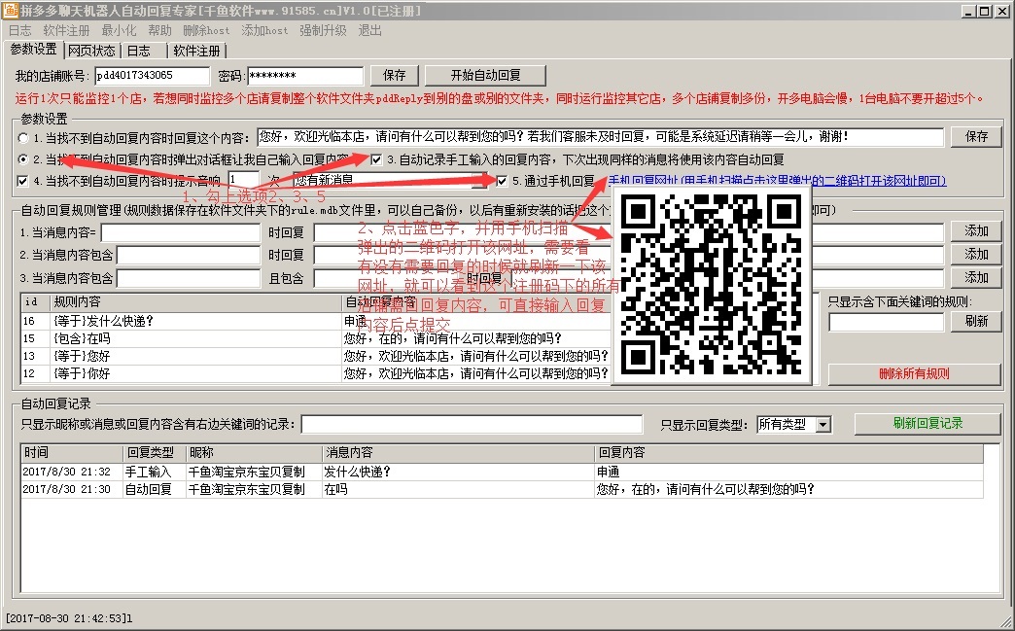Switch to the 软件注册 tab
Screen dimensions: 1015x631
(196, 51)
